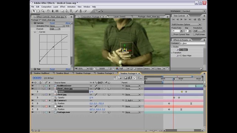Select the Zoom magnifier tool
Screen dimensions: 237x133
pyautogui.click(x=43, y=11)
